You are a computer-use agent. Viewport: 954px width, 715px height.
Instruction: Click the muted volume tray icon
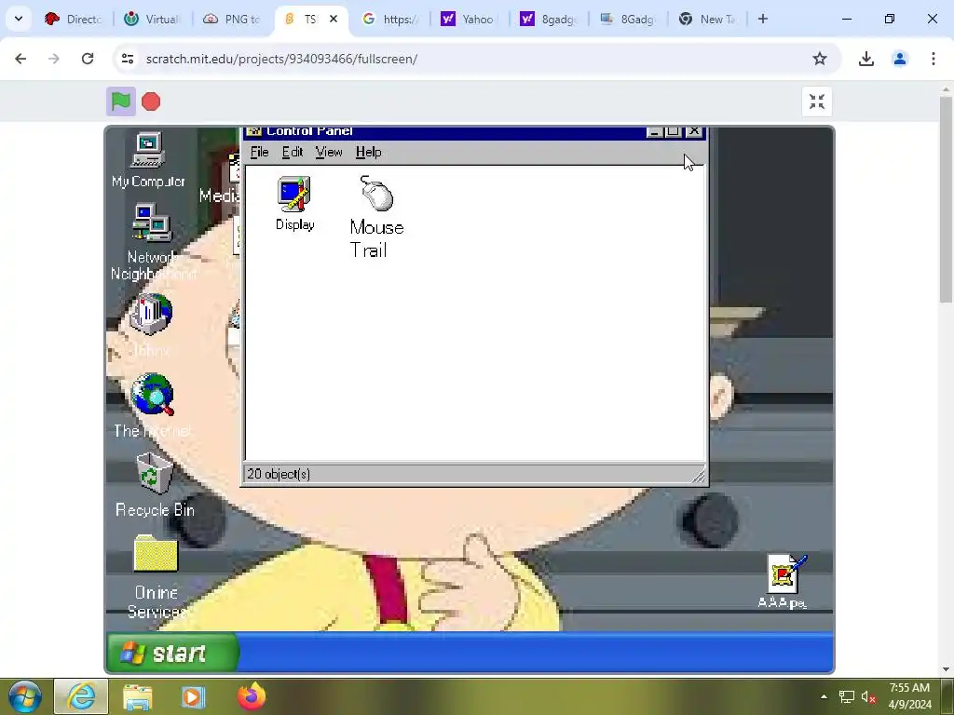point(868,696)
